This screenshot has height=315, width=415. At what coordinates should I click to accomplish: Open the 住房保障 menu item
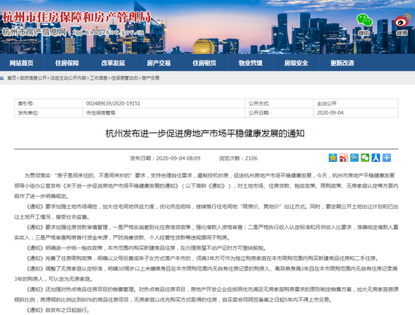tap(67, 63)
